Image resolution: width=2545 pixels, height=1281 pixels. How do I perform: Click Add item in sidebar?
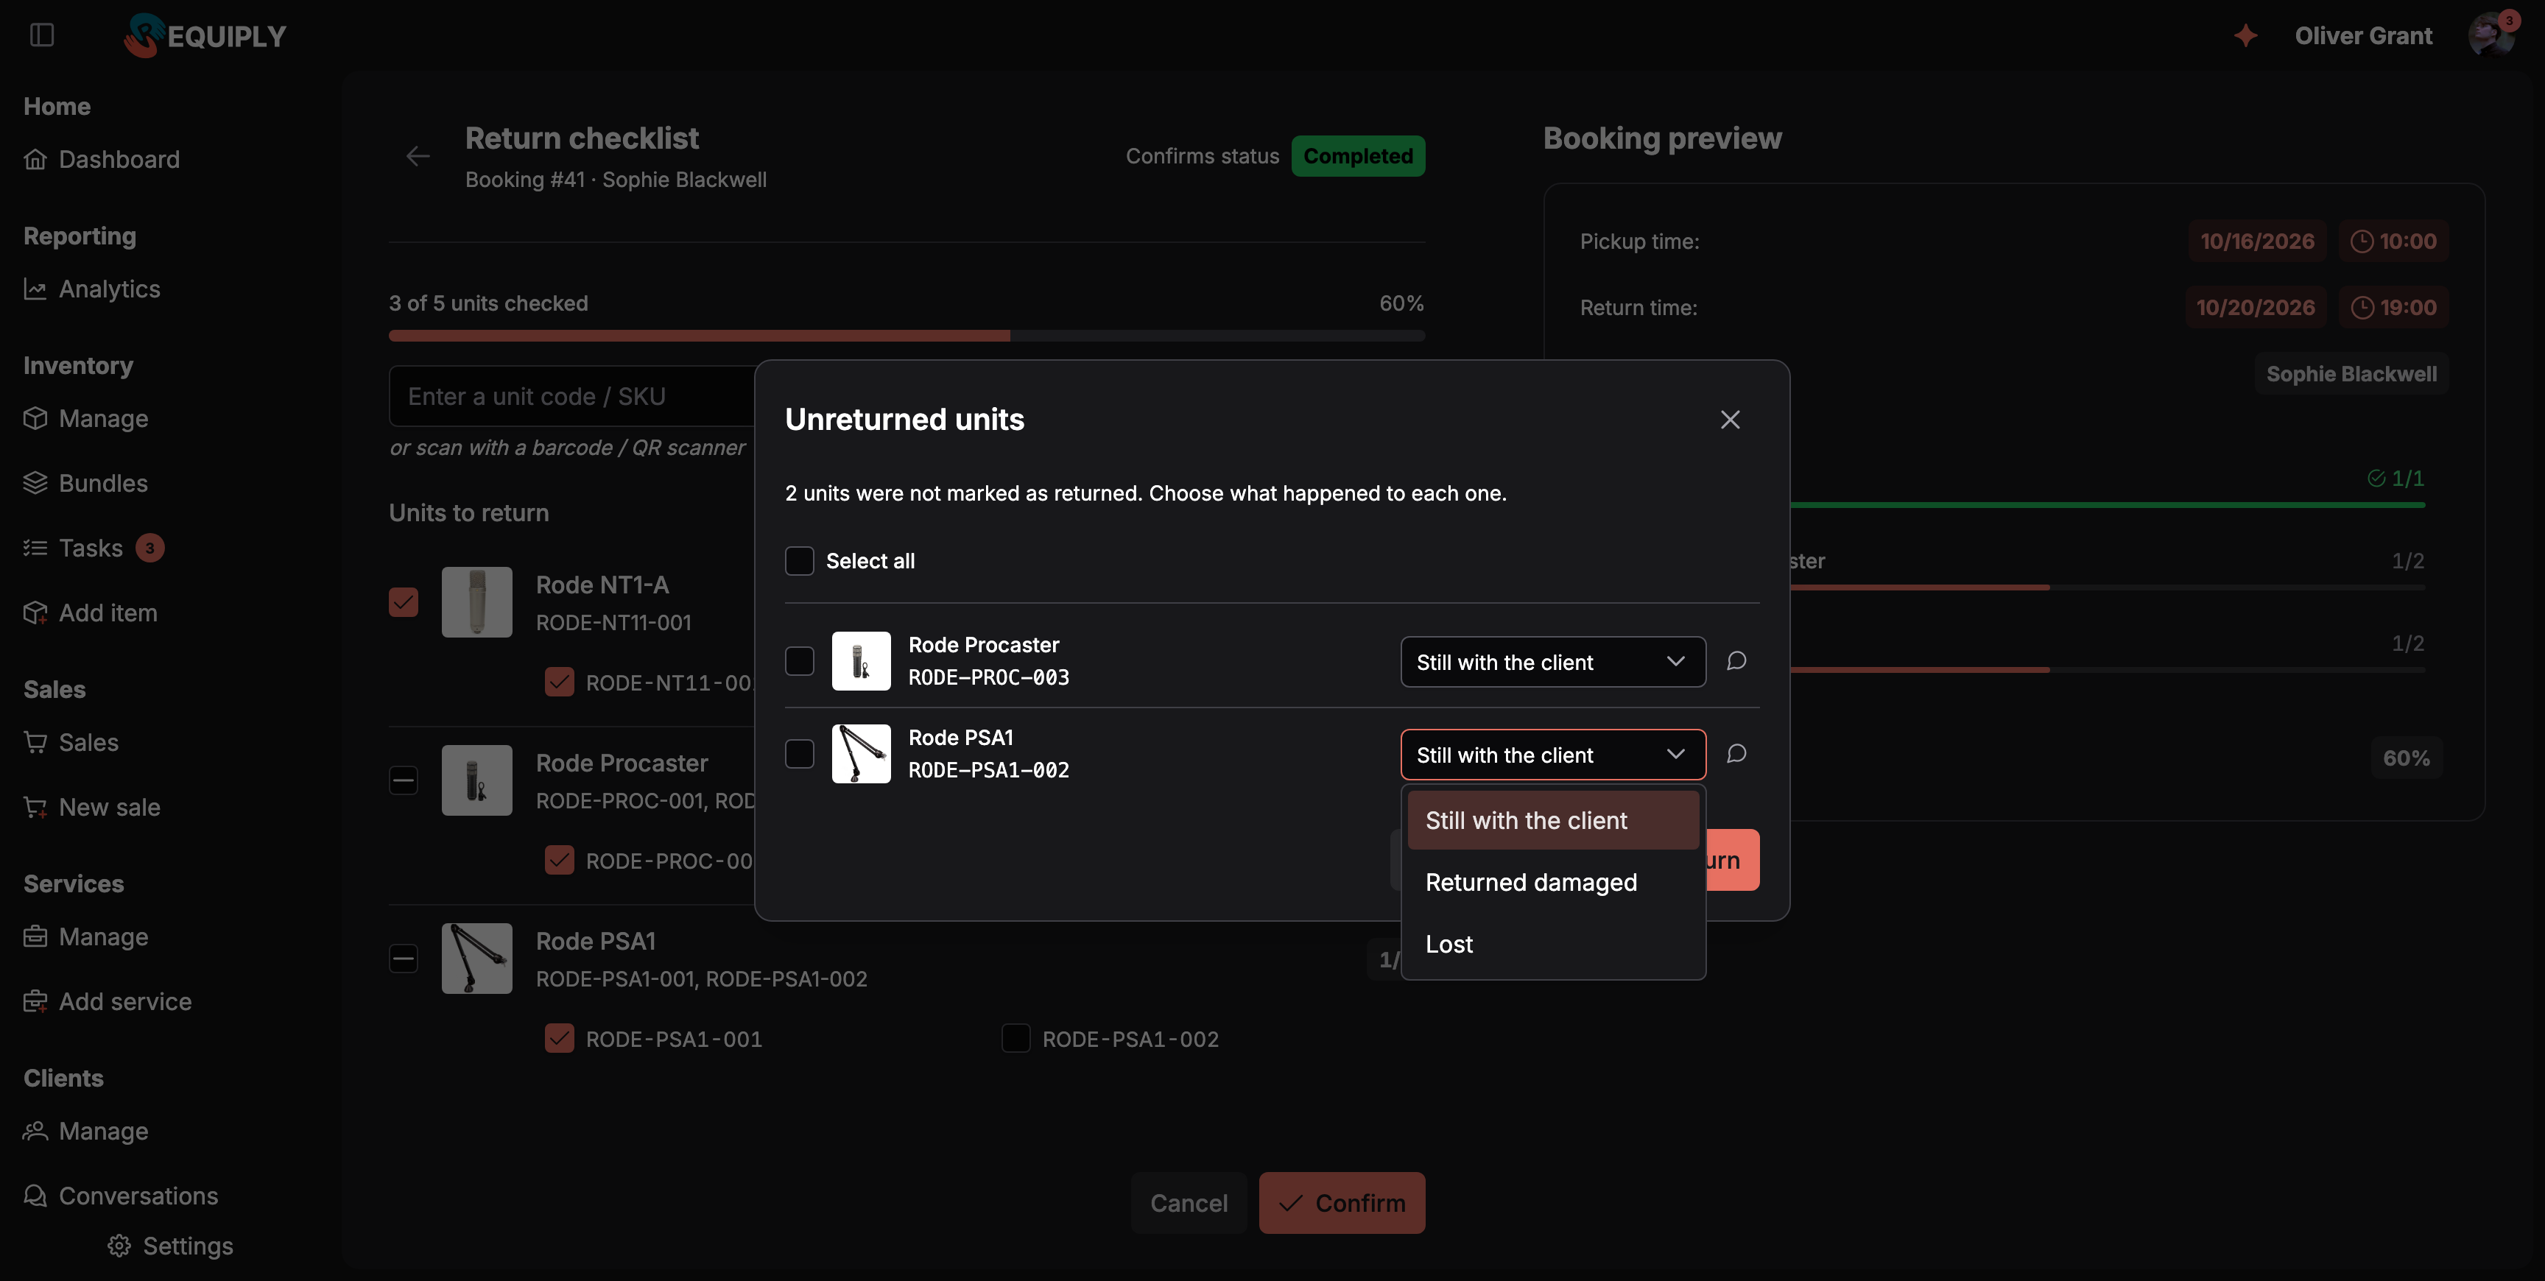tap(90, 613)
